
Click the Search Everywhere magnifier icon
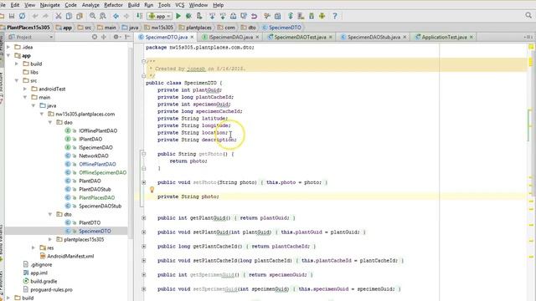coord(528,15)
